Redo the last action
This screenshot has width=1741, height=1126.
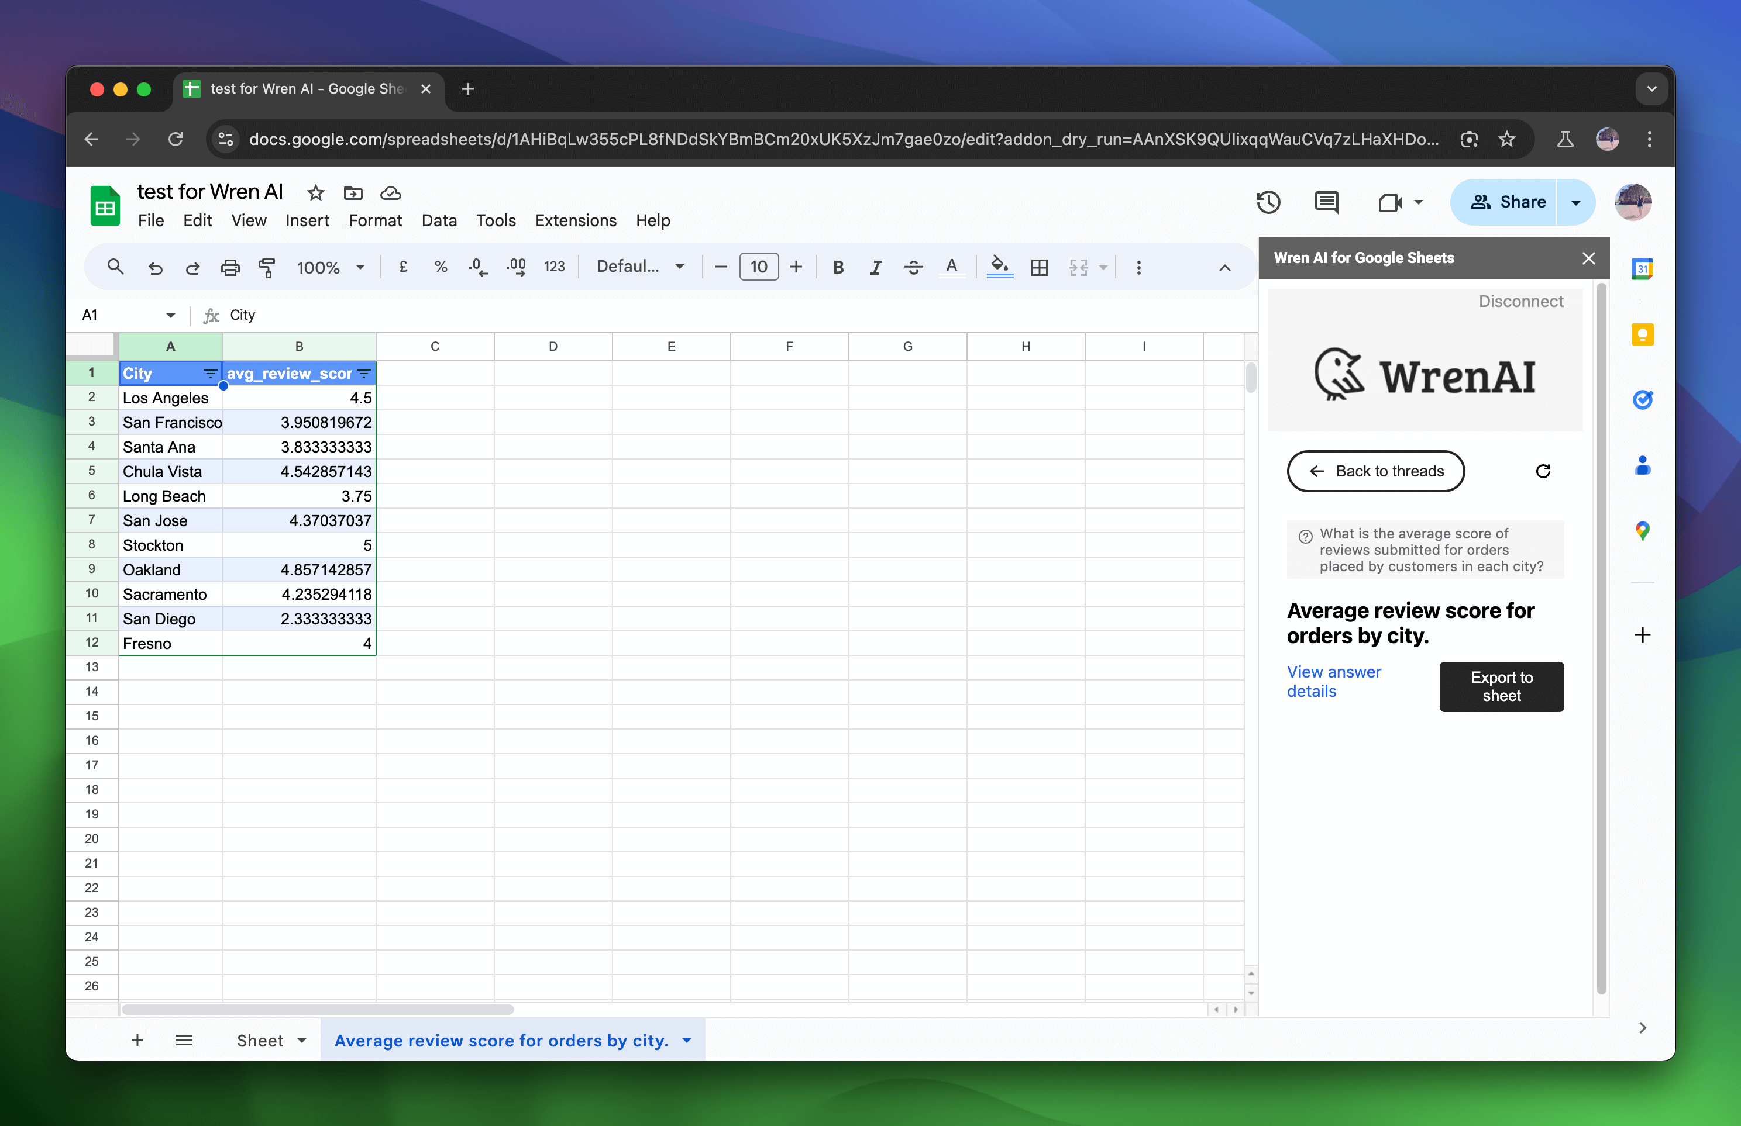pos(192,268)
